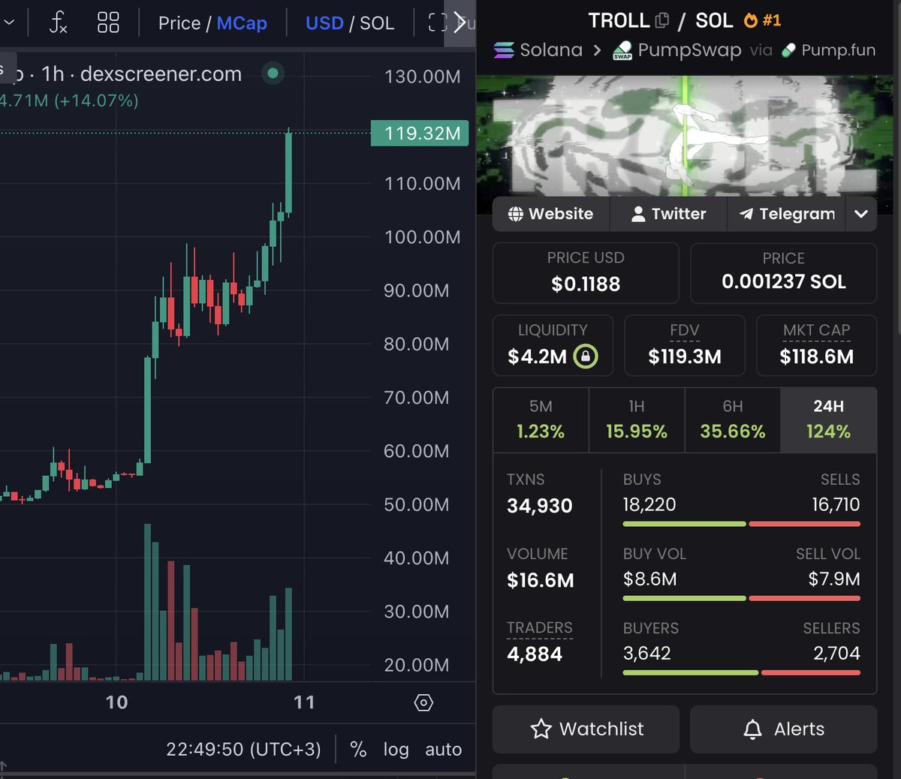This screenshot has width=901, height=779.
Task: Click the buys versus sells ratio bar
Action: click(742, 524)
